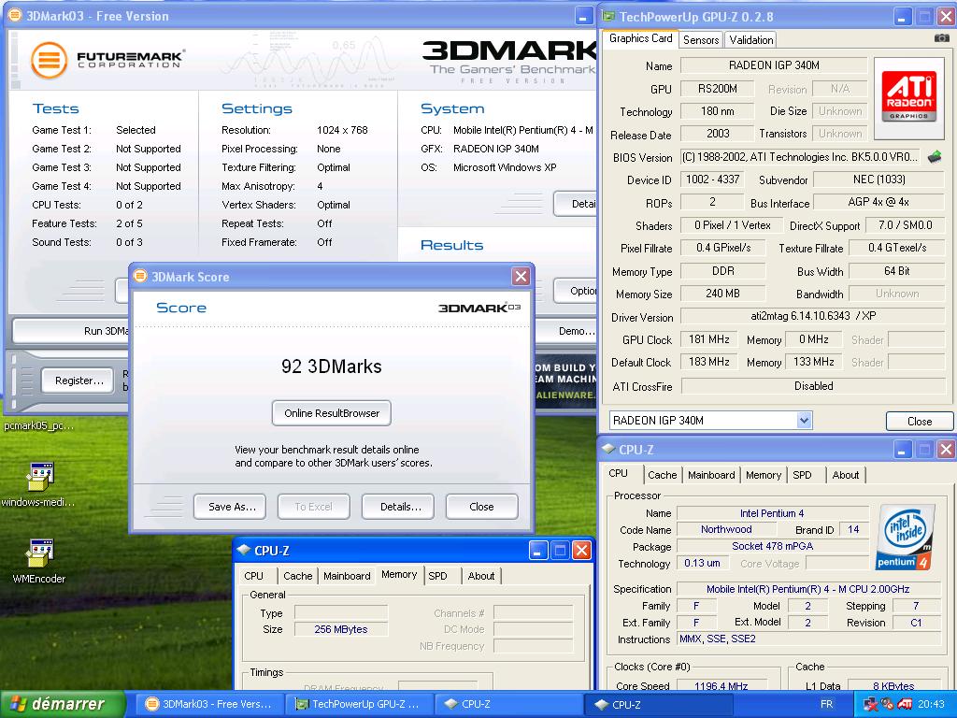Select the WMEncoder desktop icon
This screenshot has width=957, height=718.
click(x=39, y=561)
